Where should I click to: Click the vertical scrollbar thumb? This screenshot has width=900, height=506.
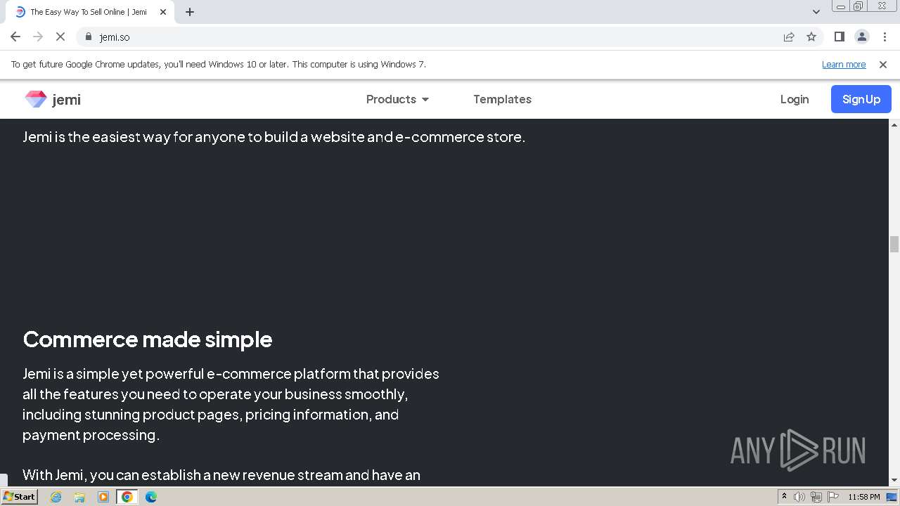click(x=894, y=244)
